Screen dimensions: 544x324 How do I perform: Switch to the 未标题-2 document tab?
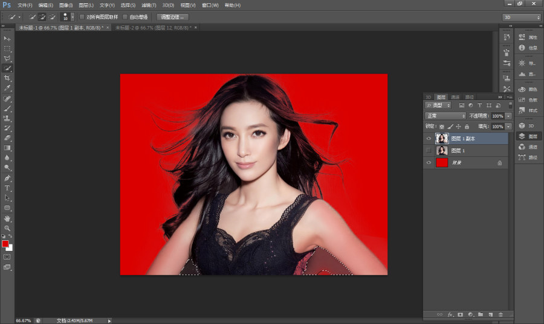click(153, 27)
